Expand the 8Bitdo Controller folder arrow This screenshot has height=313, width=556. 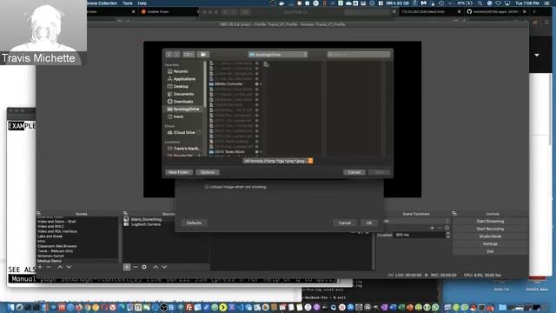click(x=261, y=84)
